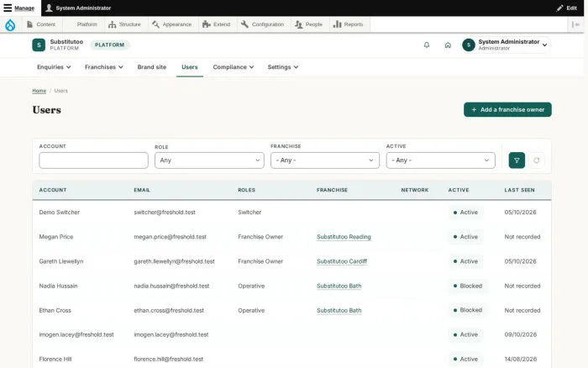Click the Edit pencil in the top bar
This screenshot has width=588, height=368.
click(567, 8)
